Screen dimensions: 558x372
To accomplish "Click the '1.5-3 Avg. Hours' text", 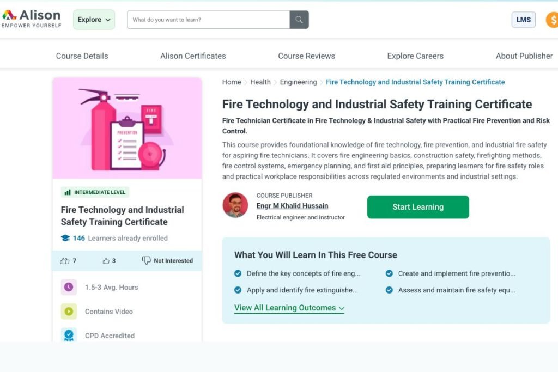I will pos(111,288).
